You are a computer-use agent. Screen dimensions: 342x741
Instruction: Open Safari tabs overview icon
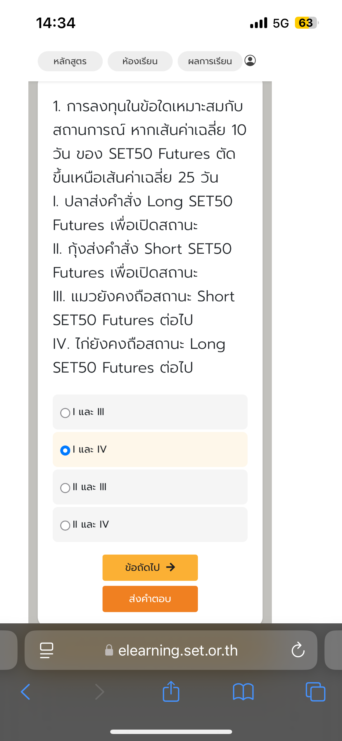pyautogui.click(x=315, y=692)
